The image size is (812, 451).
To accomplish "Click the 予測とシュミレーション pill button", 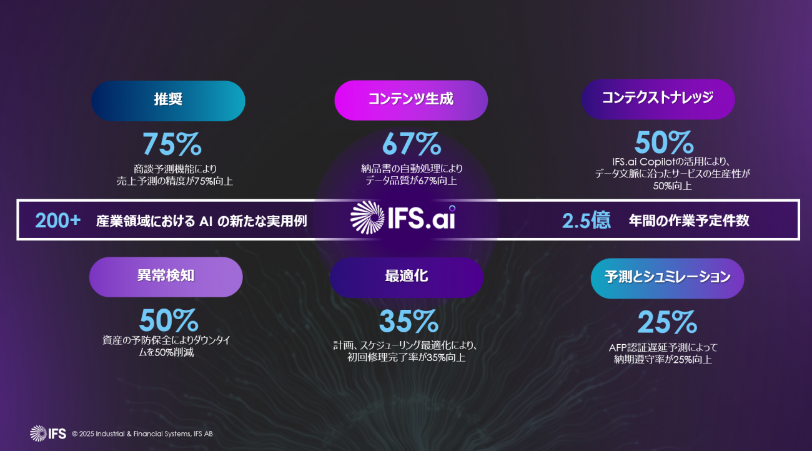I will [x=667, y=278].
